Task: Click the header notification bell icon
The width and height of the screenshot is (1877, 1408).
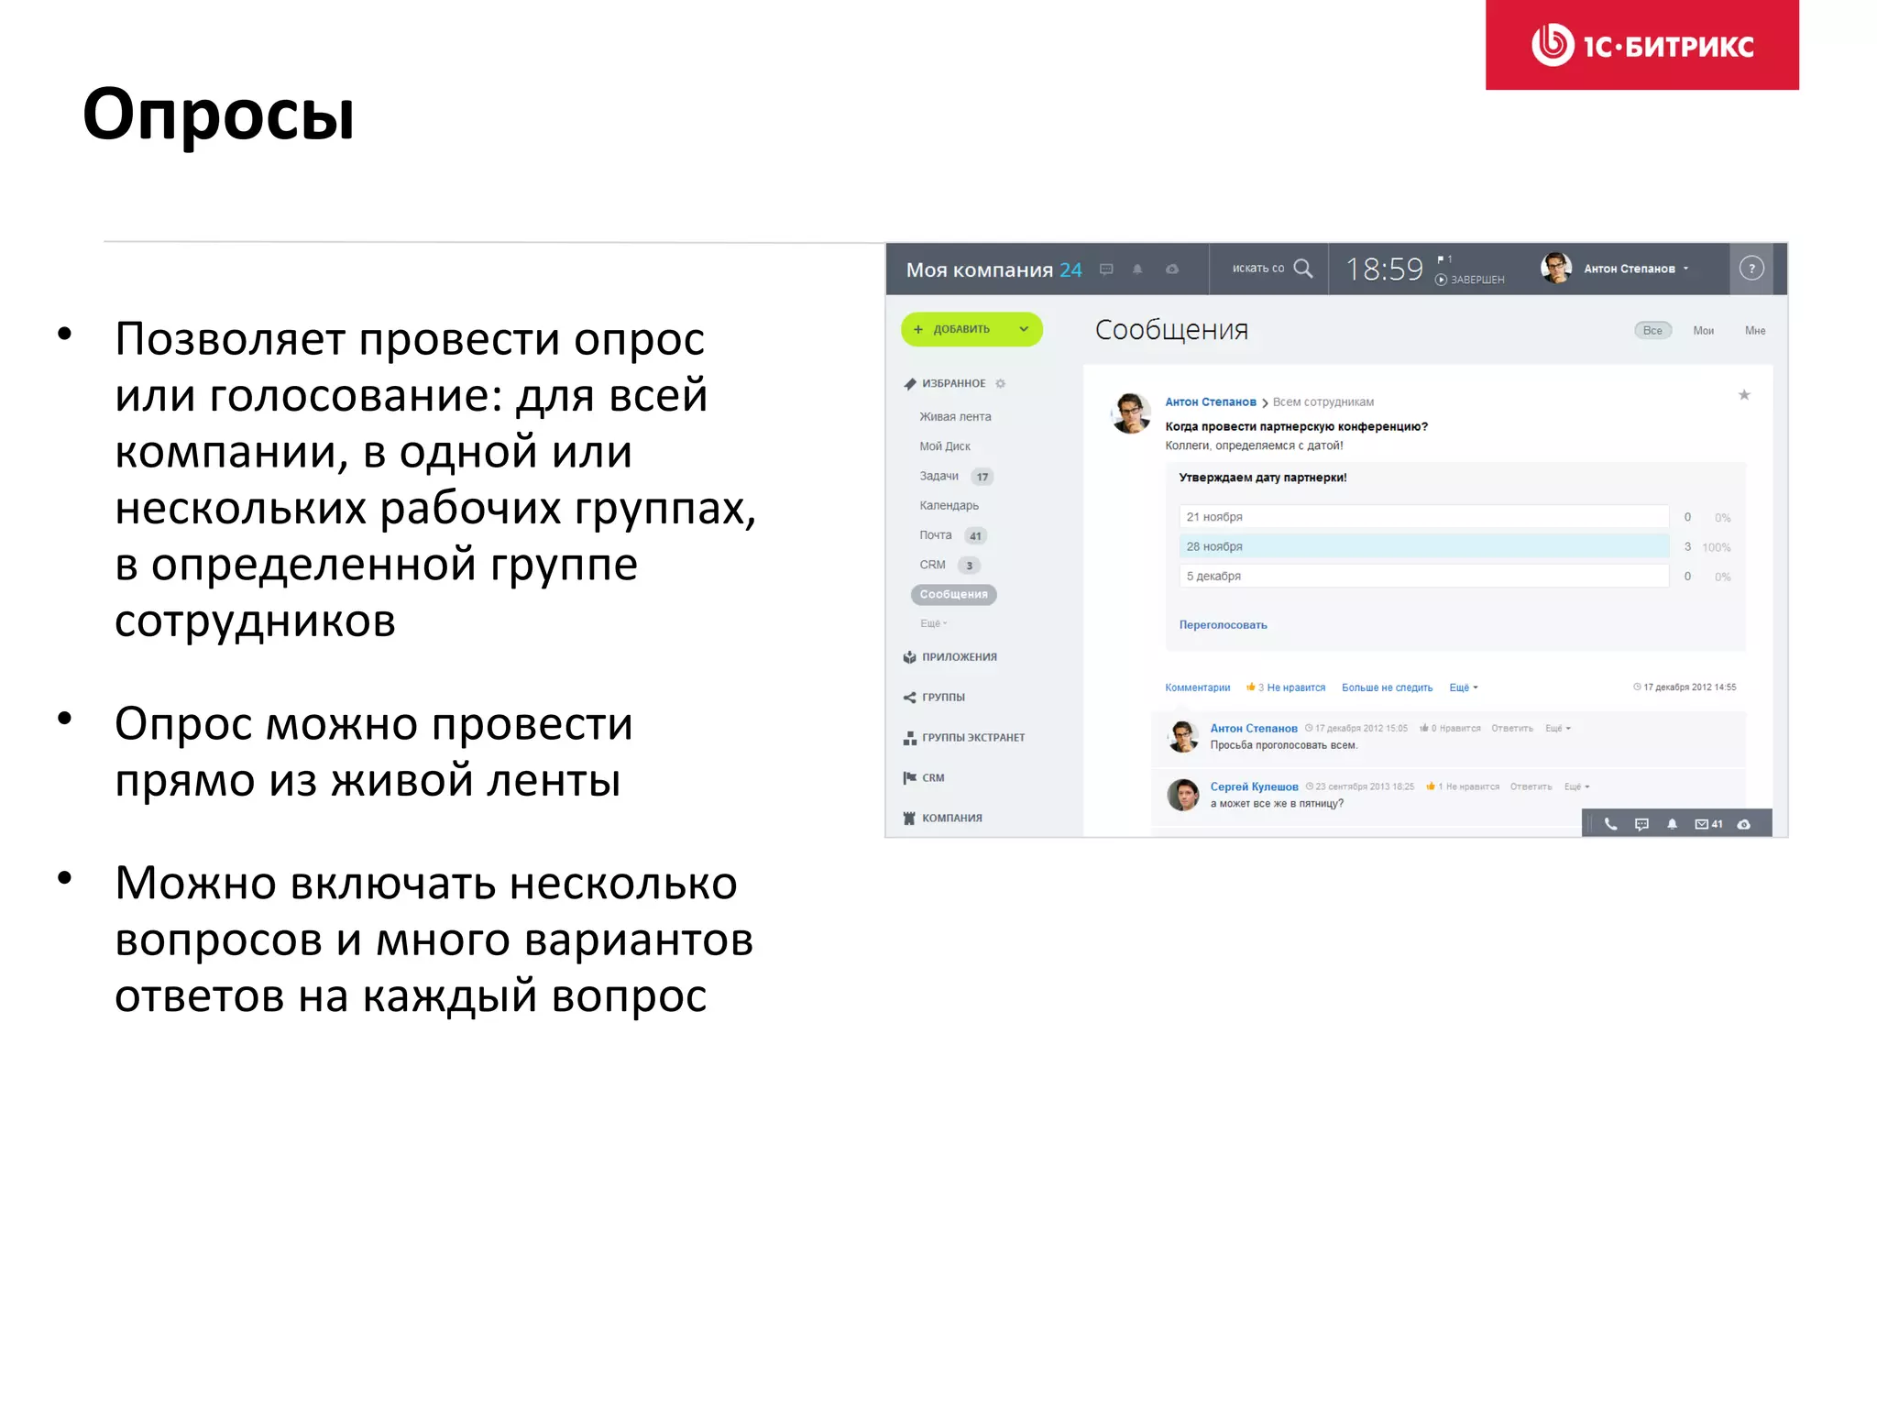Action: click(x=1137, y=269)
